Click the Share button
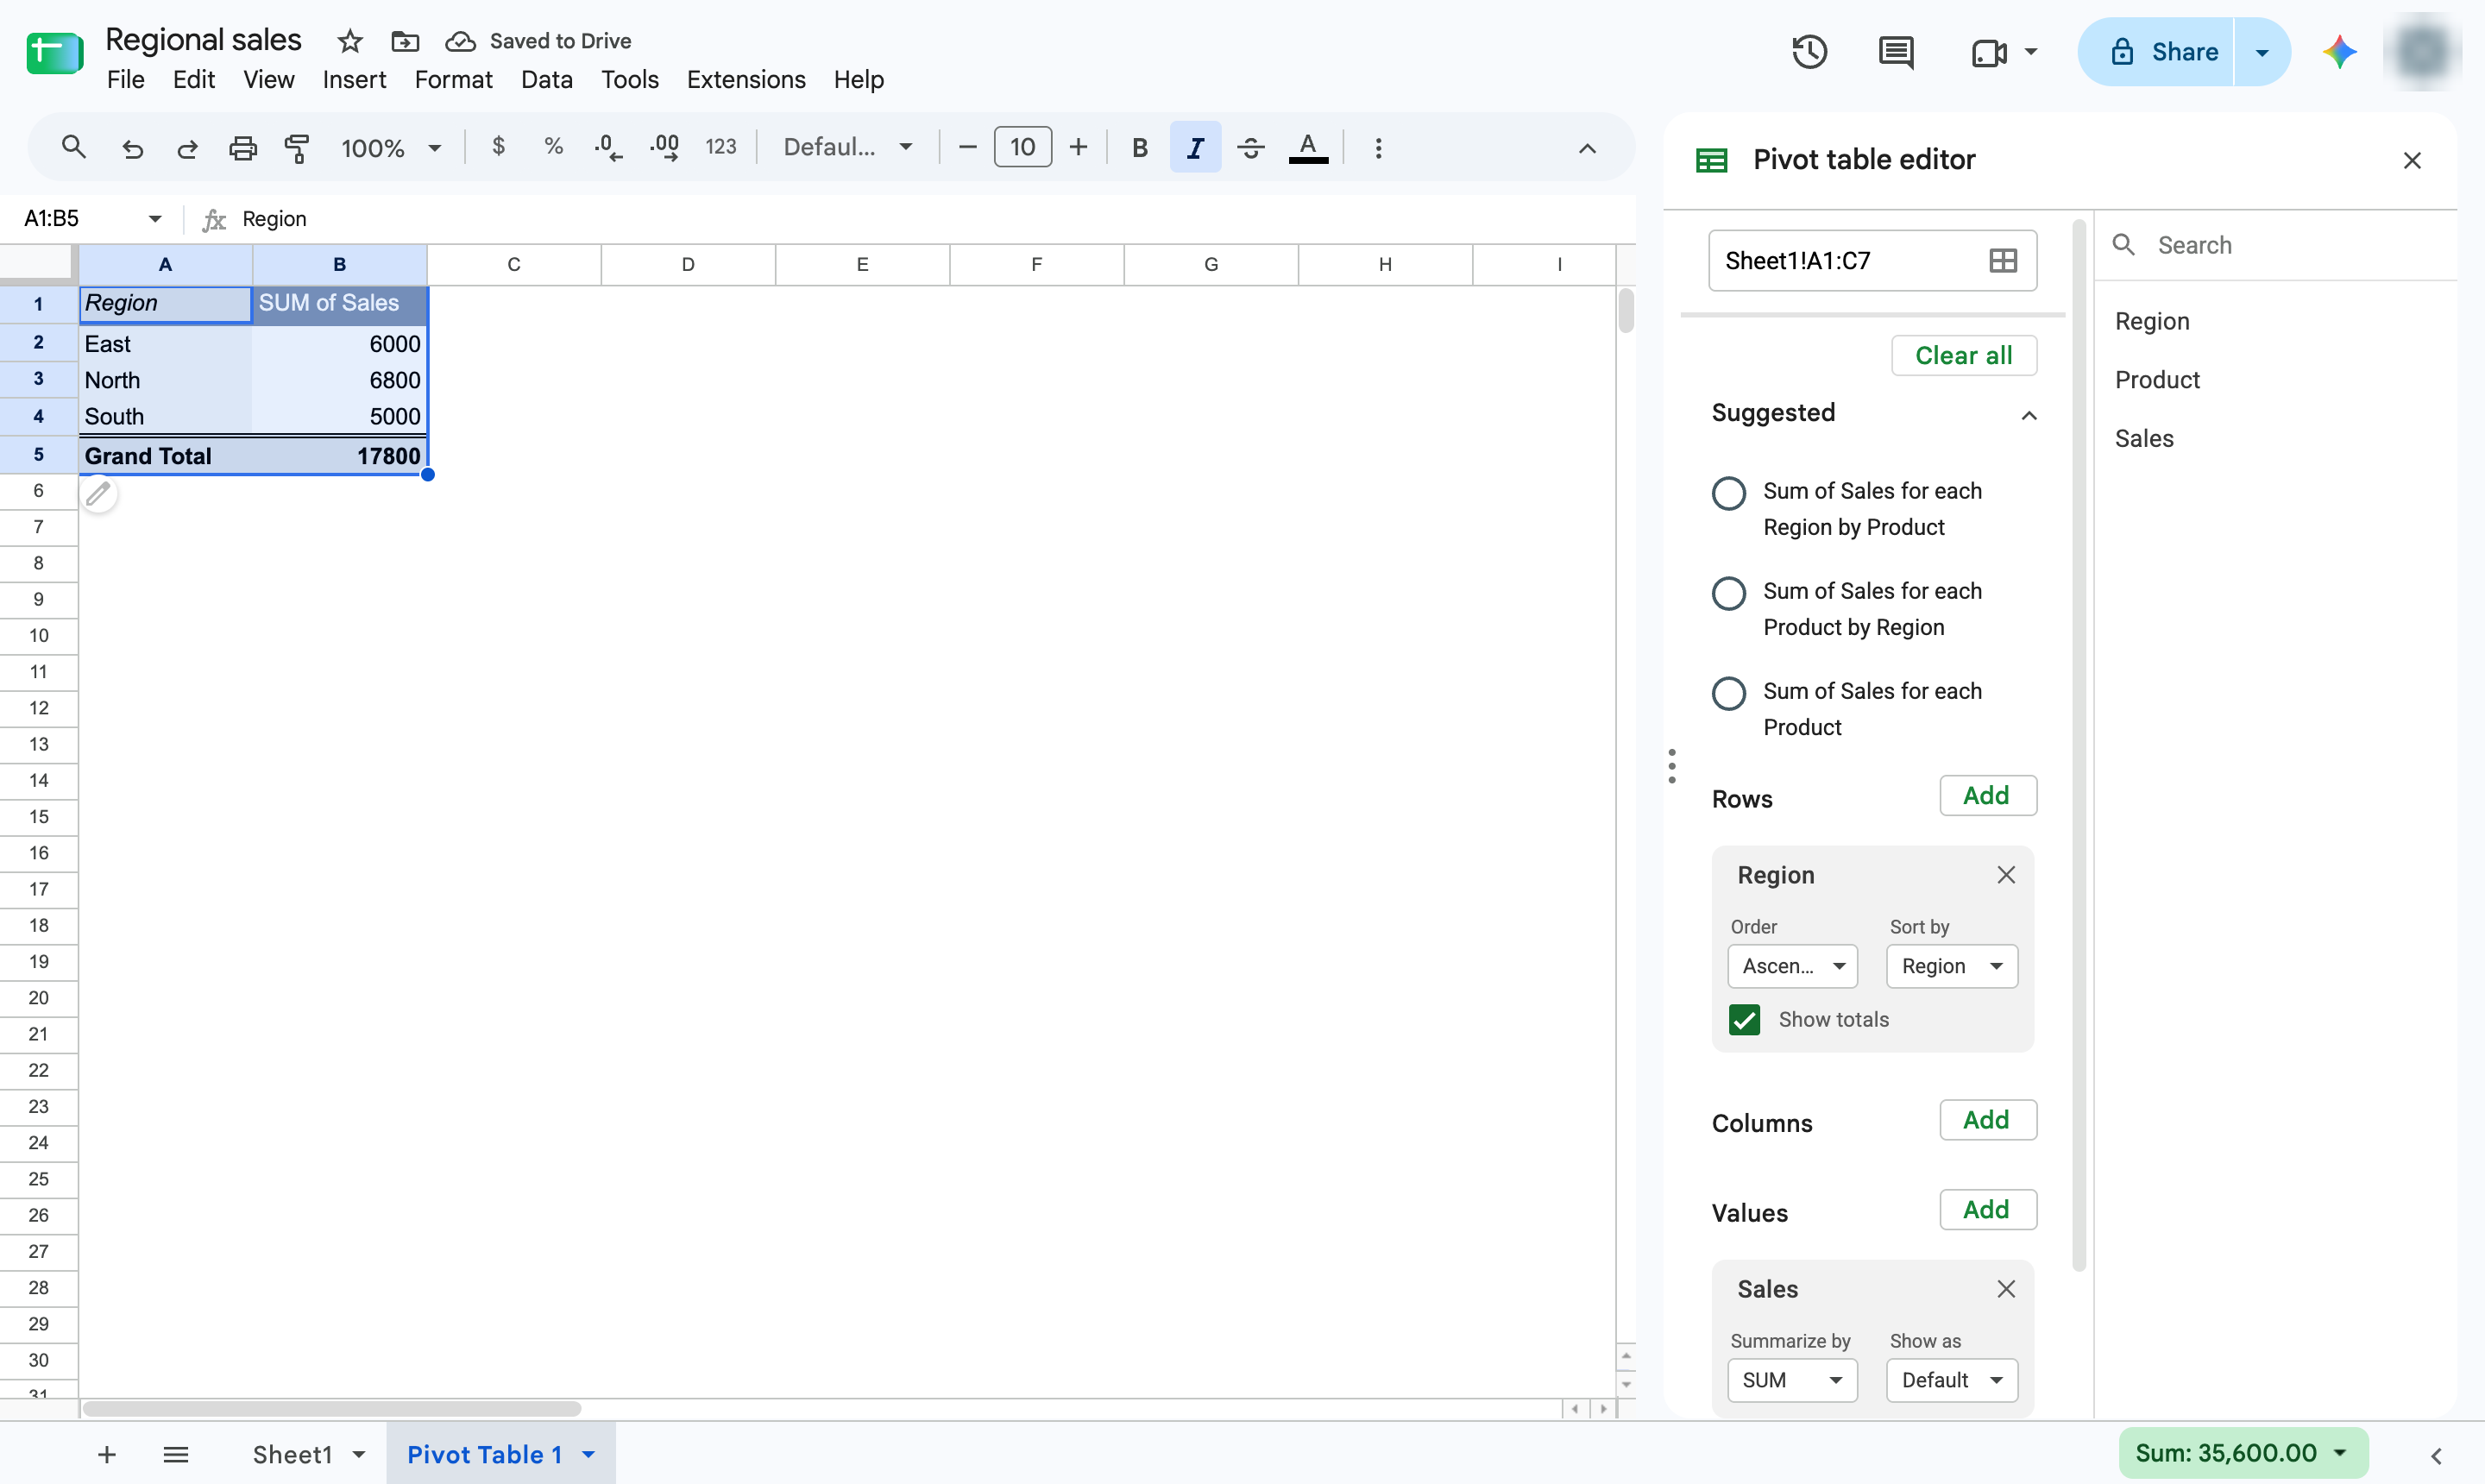The width and height of the screenshot is (2485, 1484). (2156, 52)
